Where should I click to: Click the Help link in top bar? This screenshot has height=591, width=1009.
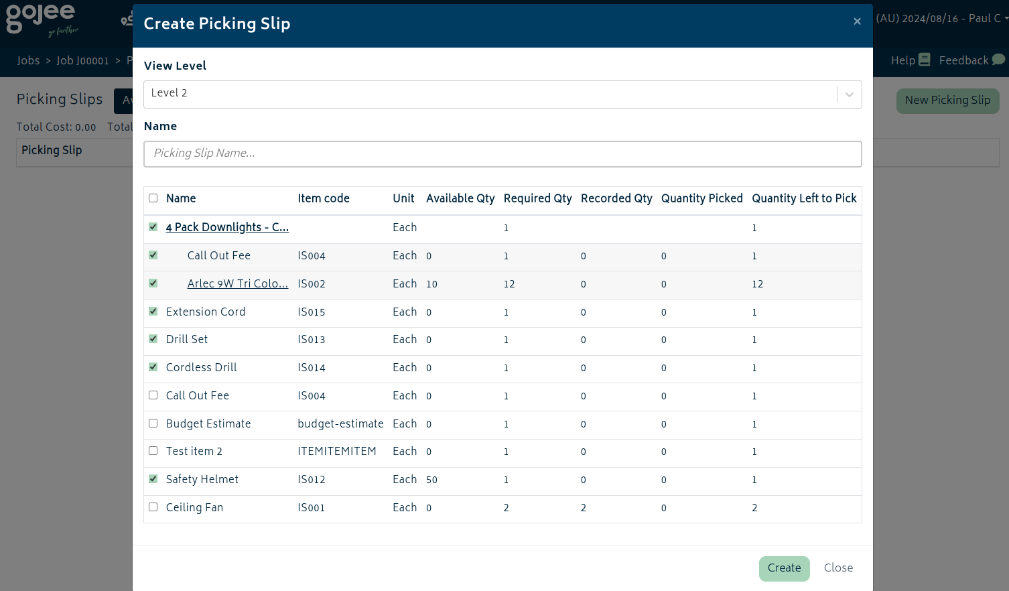[x=903, y=60]
